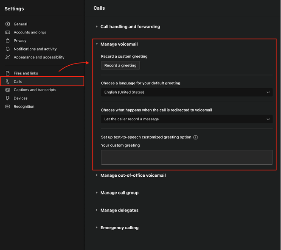Open the Recognition settings page
This screenshot has width=281, height=250.
(x=24, y=106)
